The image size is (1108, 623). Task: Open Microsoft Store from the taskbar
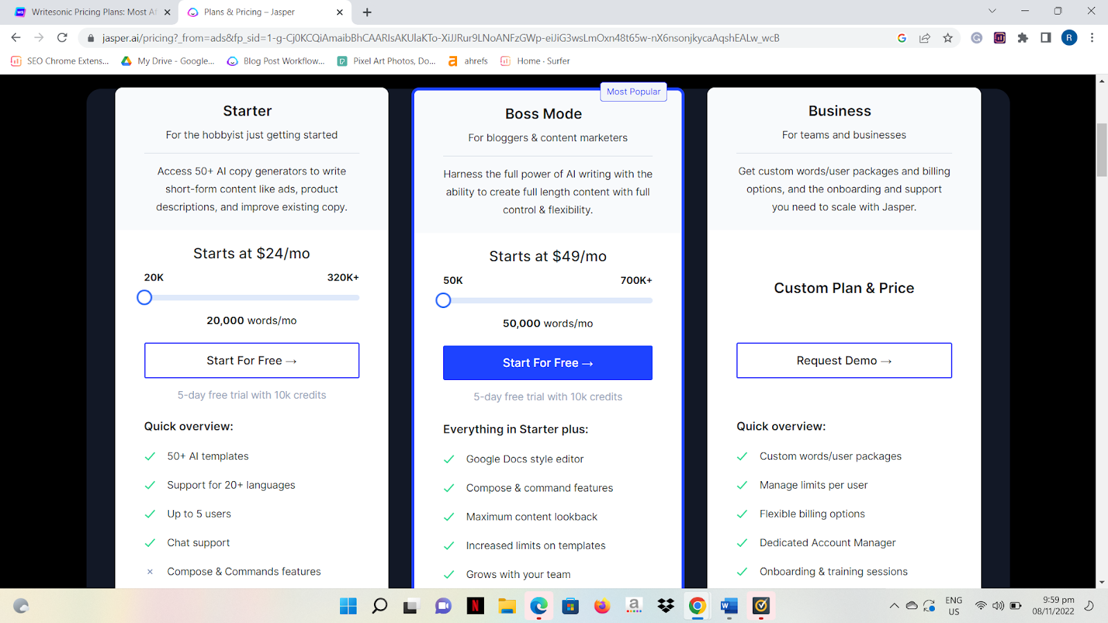tap(571, 606)
